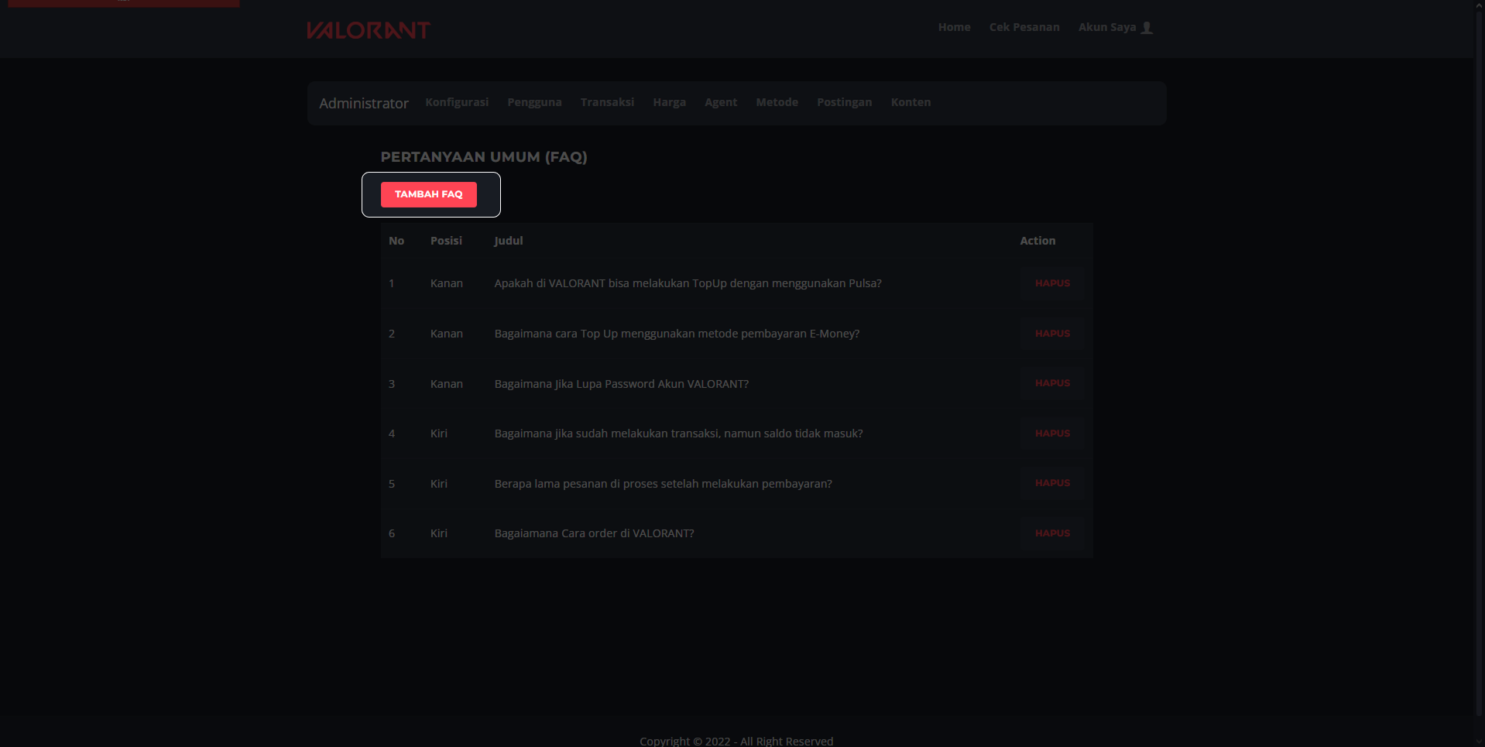Select title 'Berapa lama pesanan di proses'
This screenshot has width=1485, height=747.
(x=663, y=484)
